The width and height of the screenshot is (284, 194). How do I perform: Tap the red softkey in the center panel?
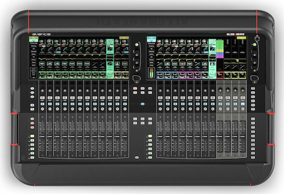(x=135, y=88)
